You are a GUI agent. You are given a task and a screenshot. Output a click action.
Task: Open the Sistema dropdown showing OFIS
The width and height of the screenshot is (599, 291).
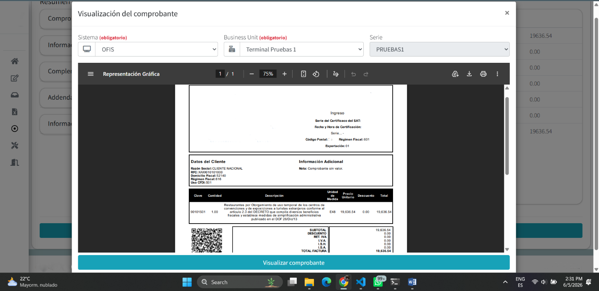[x=157, y=49]
